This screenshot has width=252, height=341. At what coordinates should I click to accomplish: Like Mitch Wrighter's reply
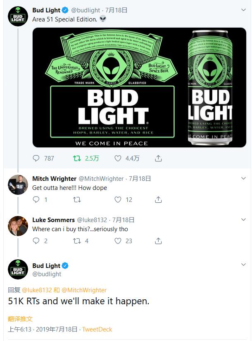118,199
